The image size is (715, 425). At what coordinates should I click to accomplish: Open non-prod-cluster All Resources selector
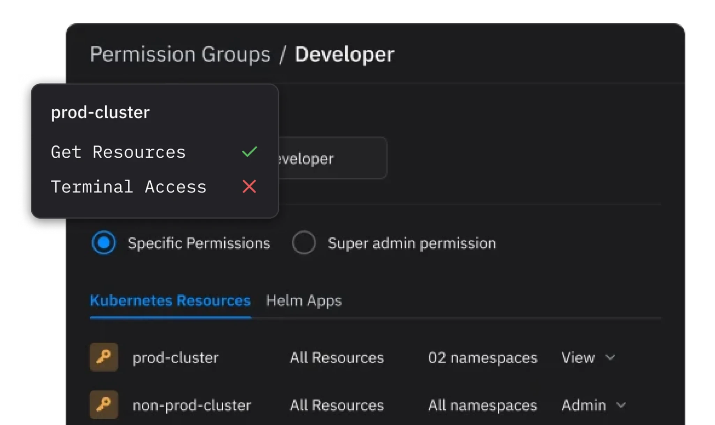[337, 405]
